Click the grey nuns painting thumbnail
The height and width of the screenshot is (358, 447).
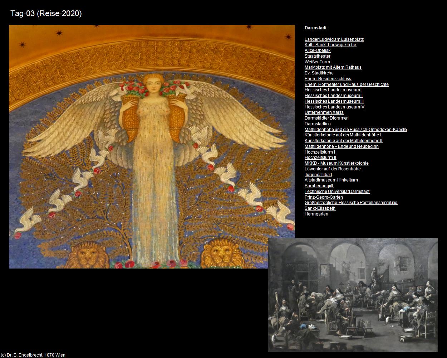click(353, 295)
